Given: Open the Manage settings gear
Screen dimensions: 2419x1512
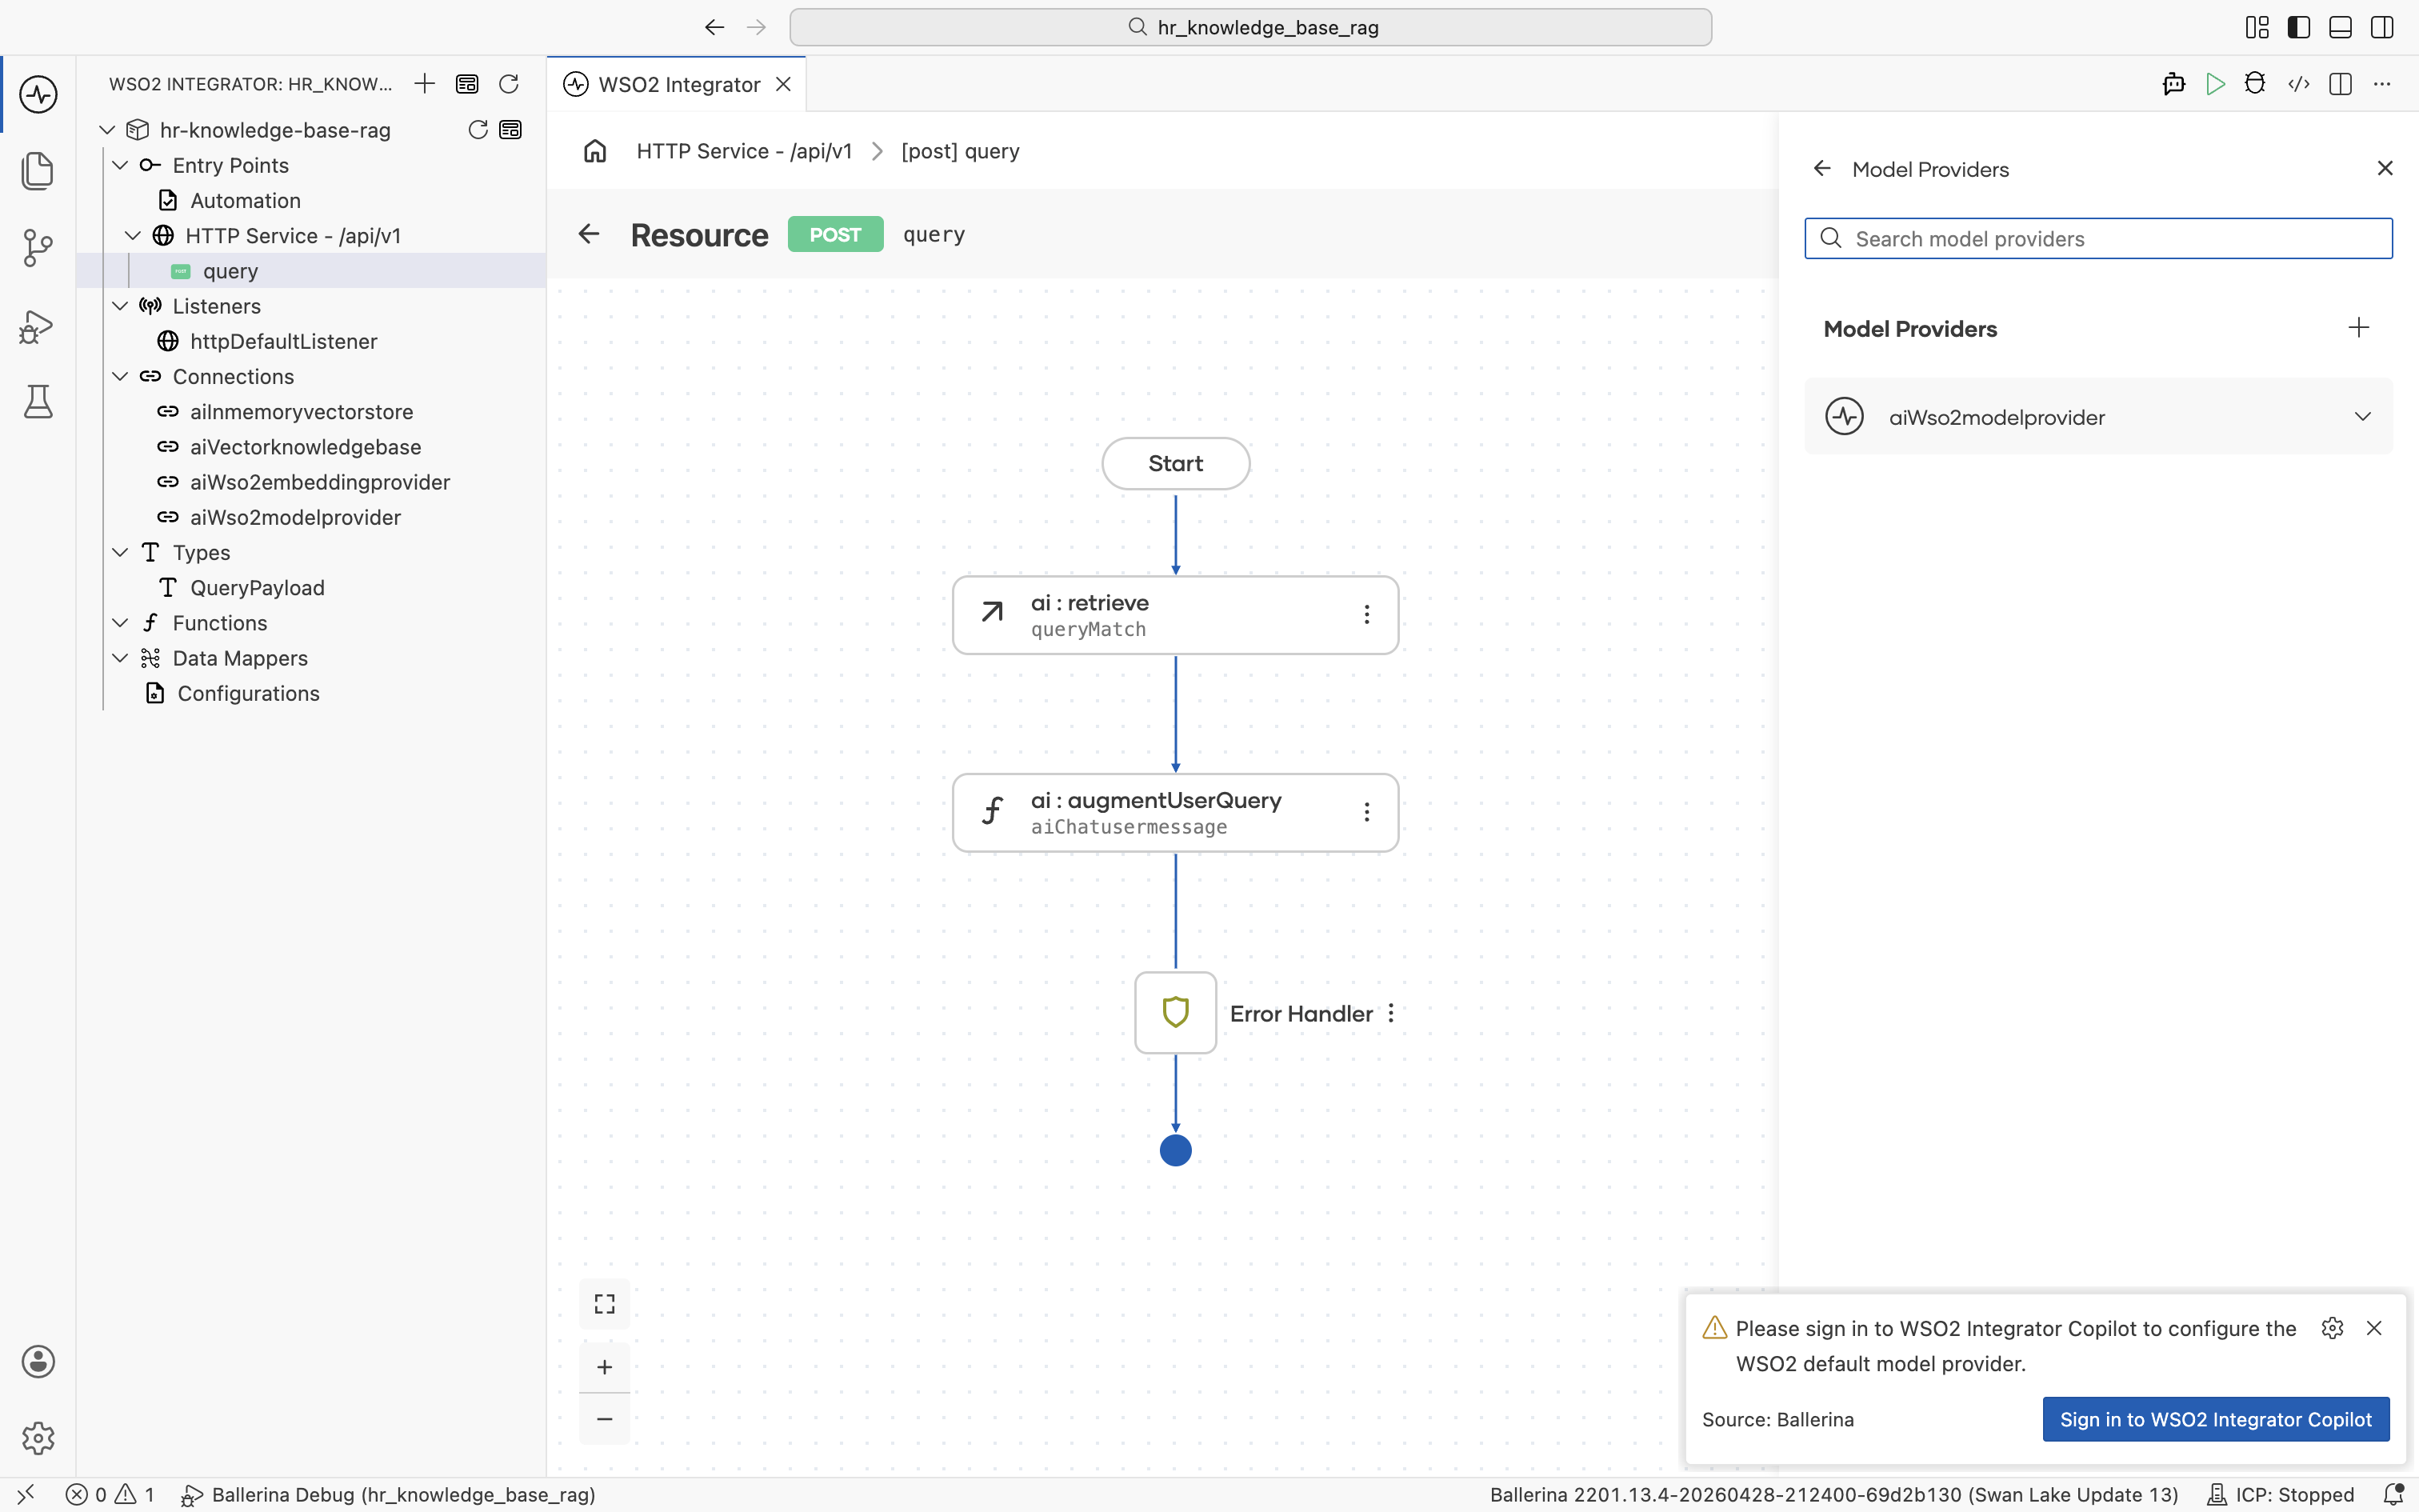Looking at the screenshot, I should [x=38, y=1437].
